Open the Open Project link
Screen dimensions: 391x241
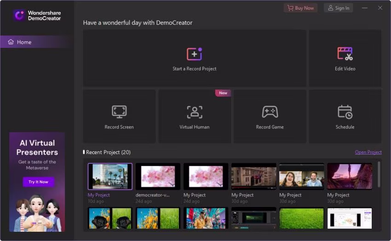(x=368, y=152)
